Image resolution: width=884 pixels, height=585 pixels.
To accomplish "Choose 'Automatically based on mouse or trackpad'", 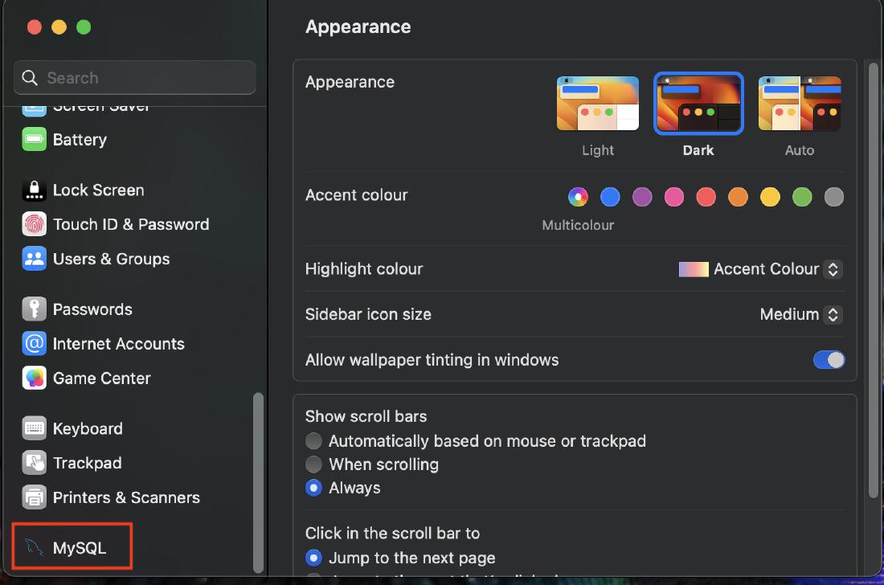I will 314,441.
